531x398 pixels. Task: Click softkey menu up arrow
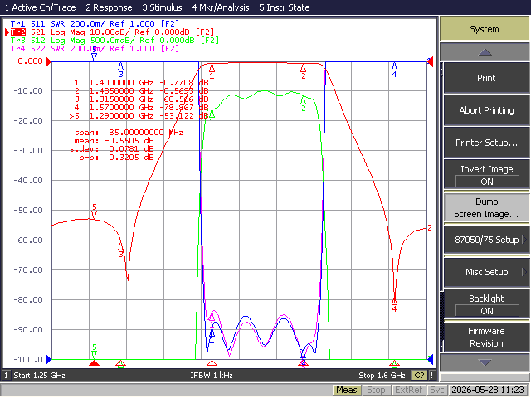point(485,52)
